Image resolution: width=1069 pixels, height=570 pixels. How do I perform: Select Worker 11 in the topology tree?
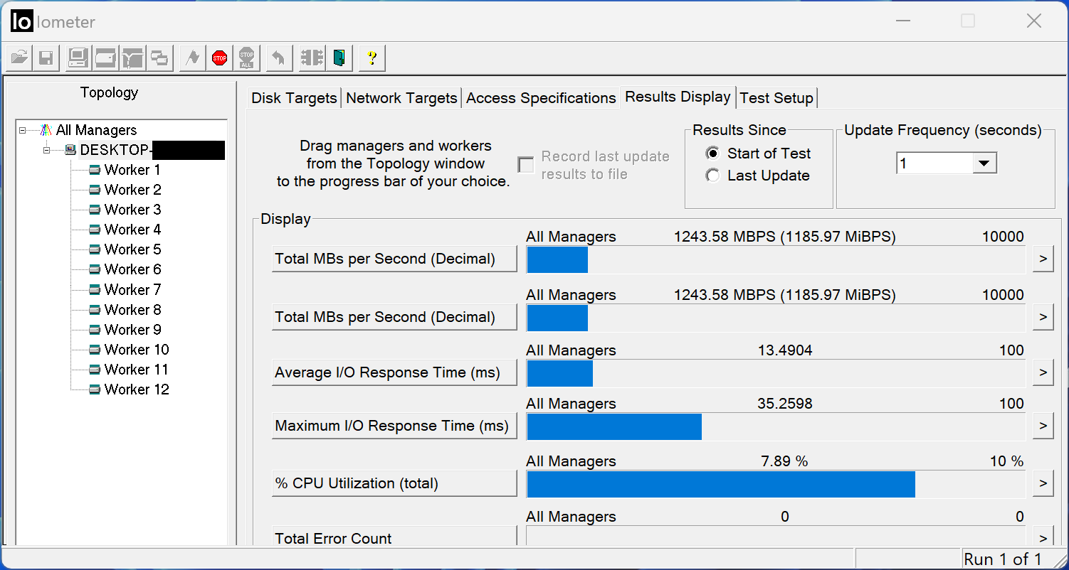coord(137,370)
